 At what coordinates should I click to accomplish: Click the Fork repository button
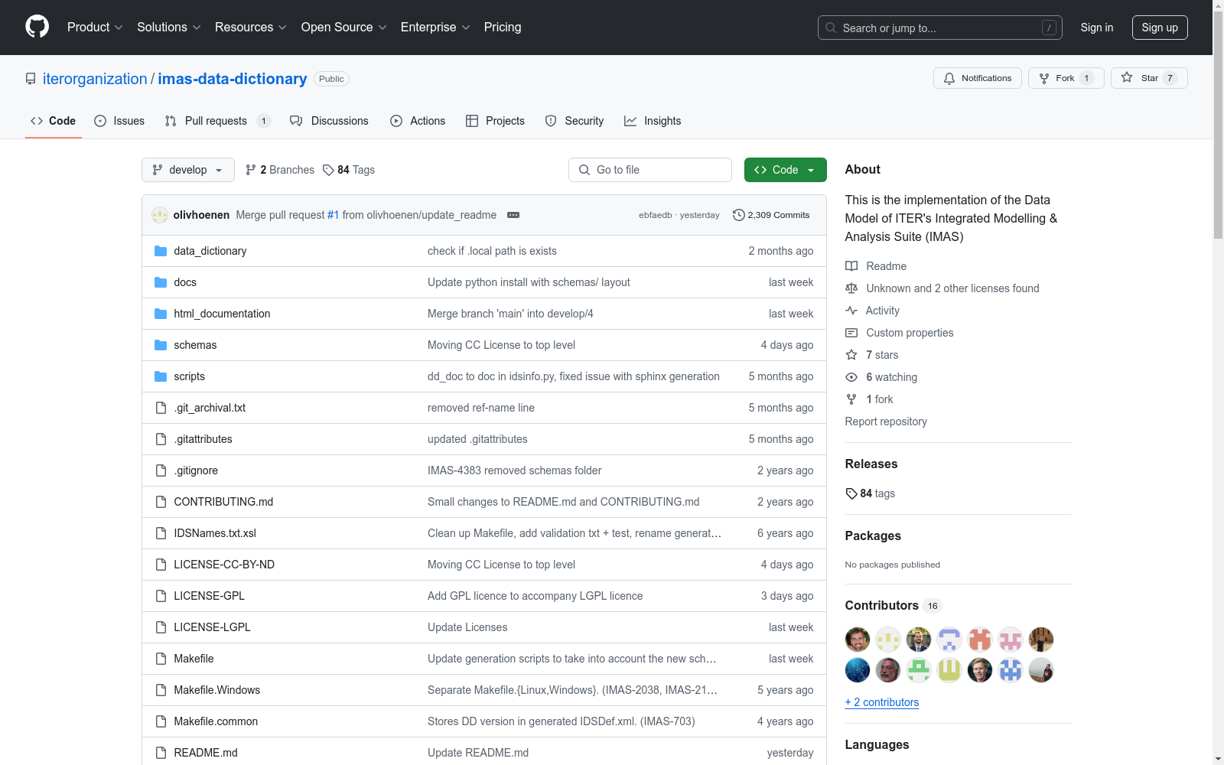tap(1066, 78)
